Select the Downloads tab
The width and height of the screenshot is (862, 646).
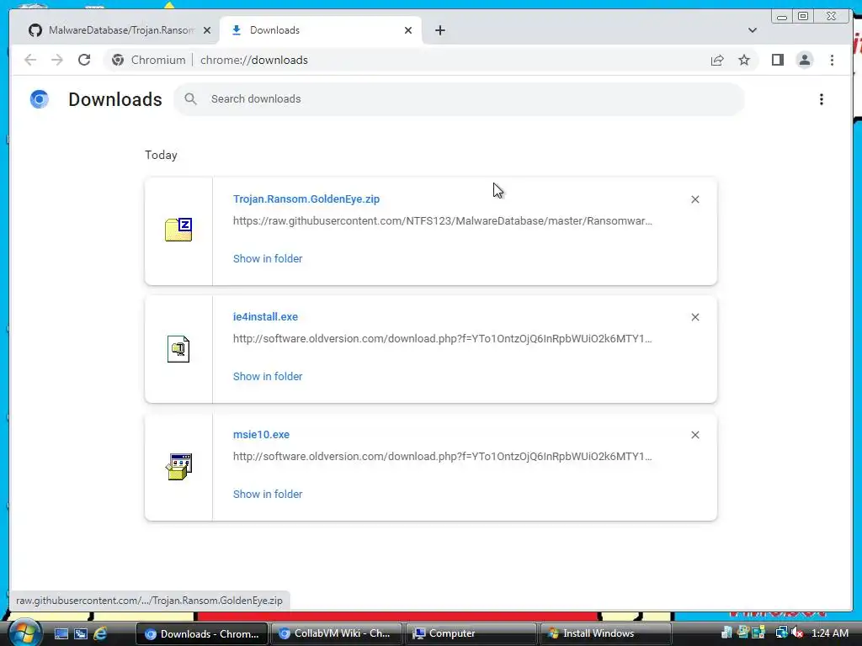pos(321,30)
